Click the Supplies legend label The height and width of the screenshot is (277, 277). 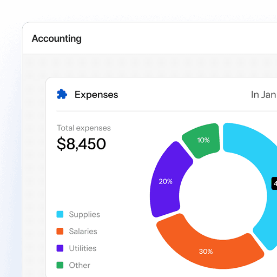(84, 215)
